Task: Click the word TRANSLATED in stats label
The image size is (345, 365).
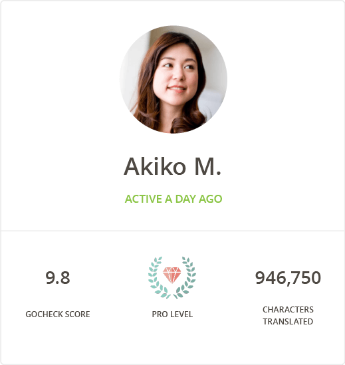Action: pos(288,322)
